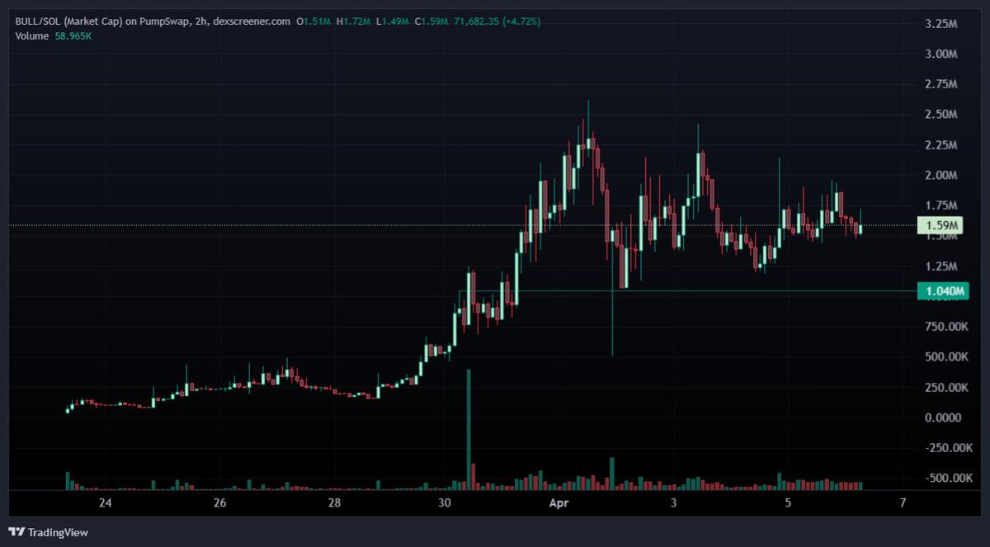Click the 3.25M price axis label
990x547 pixels.
click(941, 24)
